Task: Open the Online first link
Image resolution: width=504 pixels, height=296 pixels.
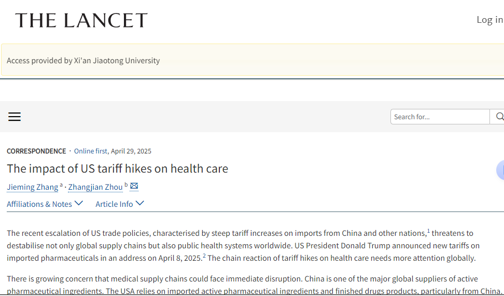Action: (91, 151)
